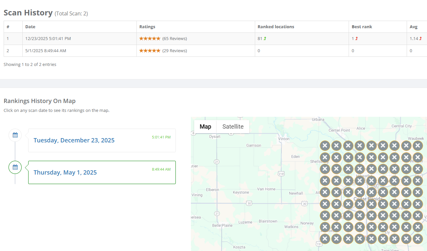Click red arrow next to 1.14 average
This screenshot has height=251, width=427.
pos(420,39)
